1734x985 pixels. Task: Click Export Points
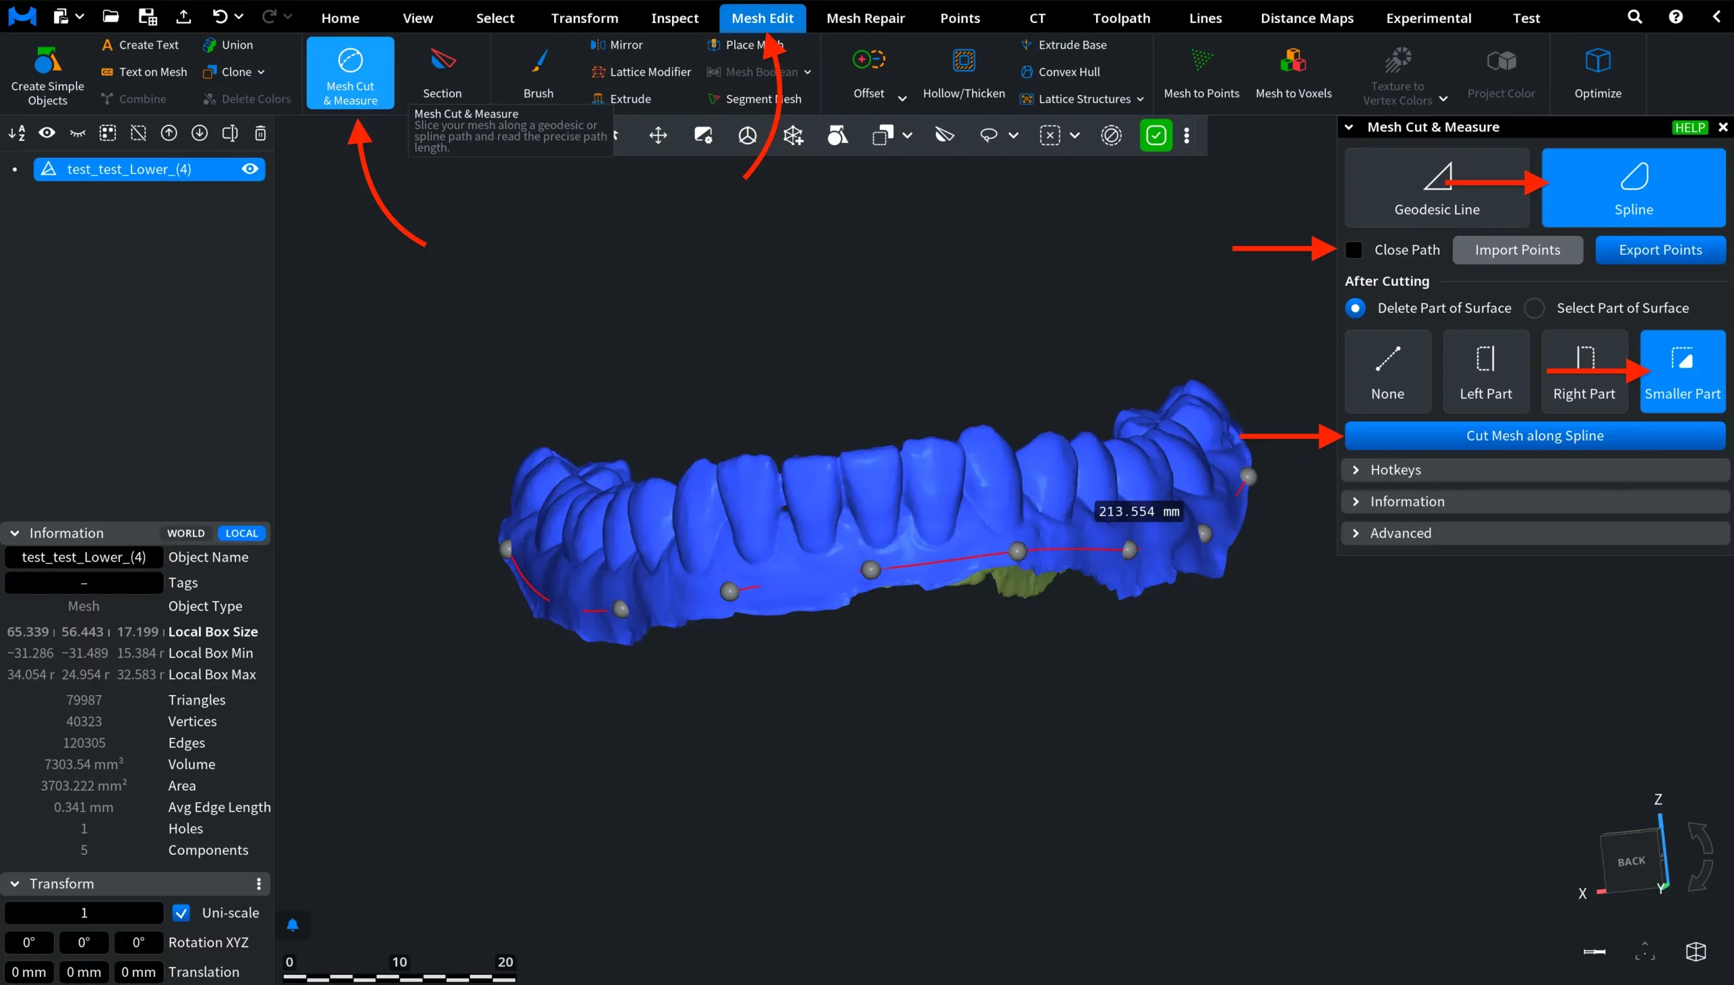1661,249
